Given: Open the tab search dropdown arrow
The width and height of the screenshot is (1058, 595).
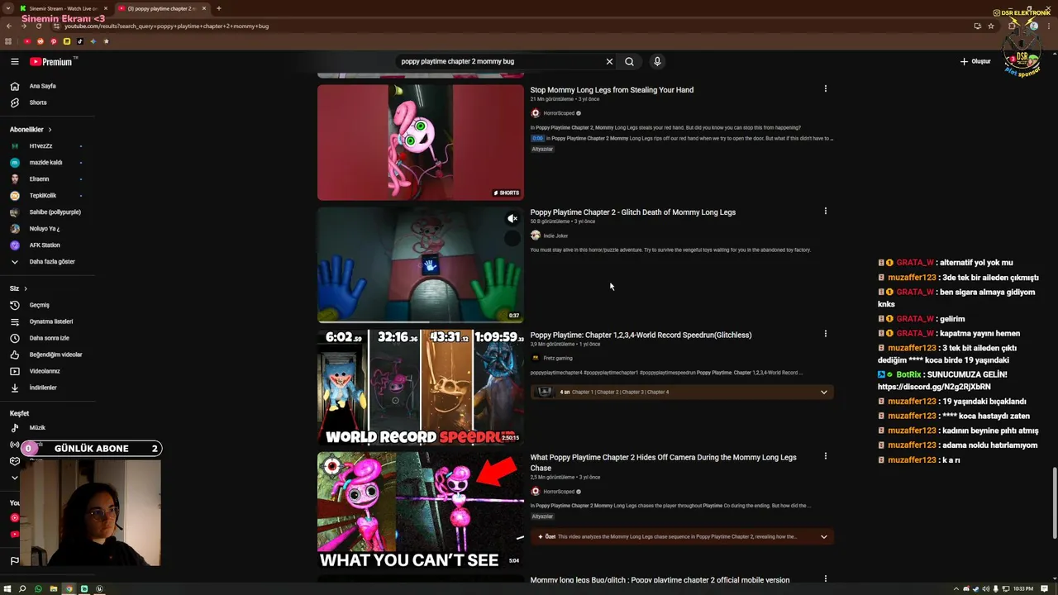Looking at the screenshot, I should pyautogui.click(x=8, y=8).
